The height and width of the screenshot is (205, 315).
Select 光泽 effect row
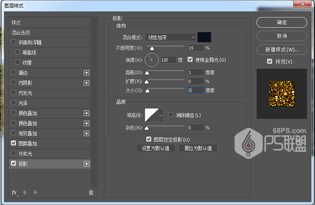(x=50, y=103)
